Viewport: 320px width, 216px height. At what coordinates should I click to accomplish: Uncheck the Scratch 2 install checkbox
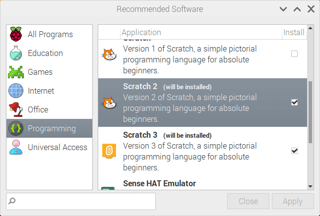click(x=294, y=102)
